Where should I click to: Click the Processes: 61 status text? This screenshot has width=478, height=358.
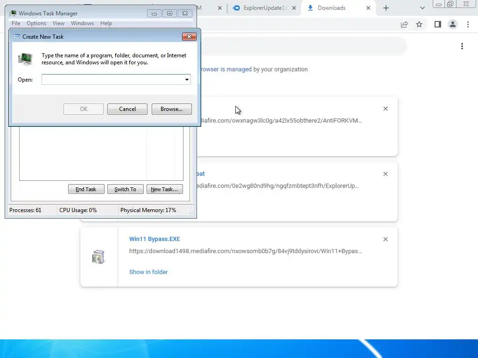[25, 210]
